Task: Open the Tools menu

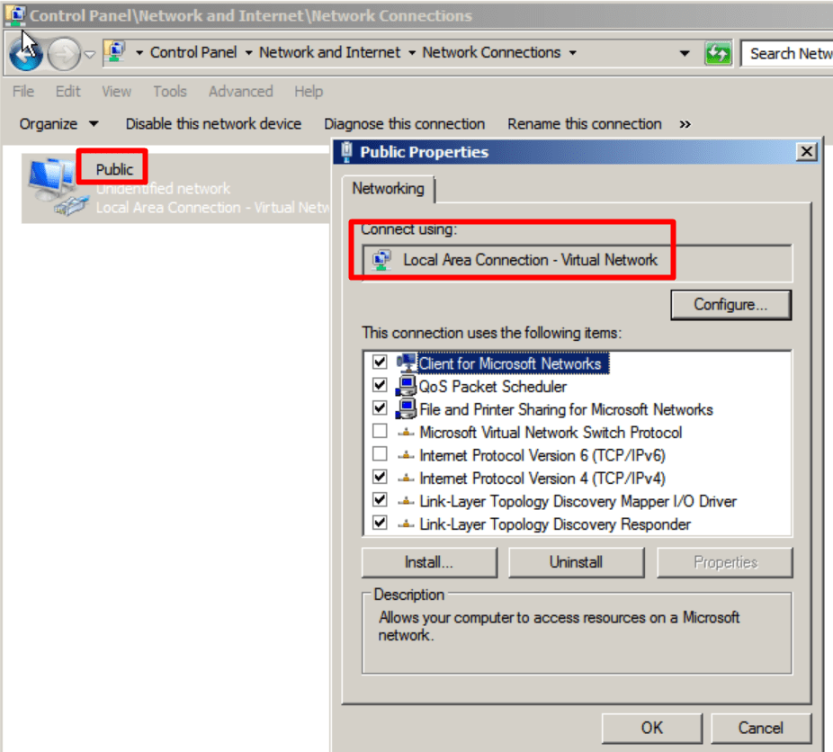Action: click(170, 91)
